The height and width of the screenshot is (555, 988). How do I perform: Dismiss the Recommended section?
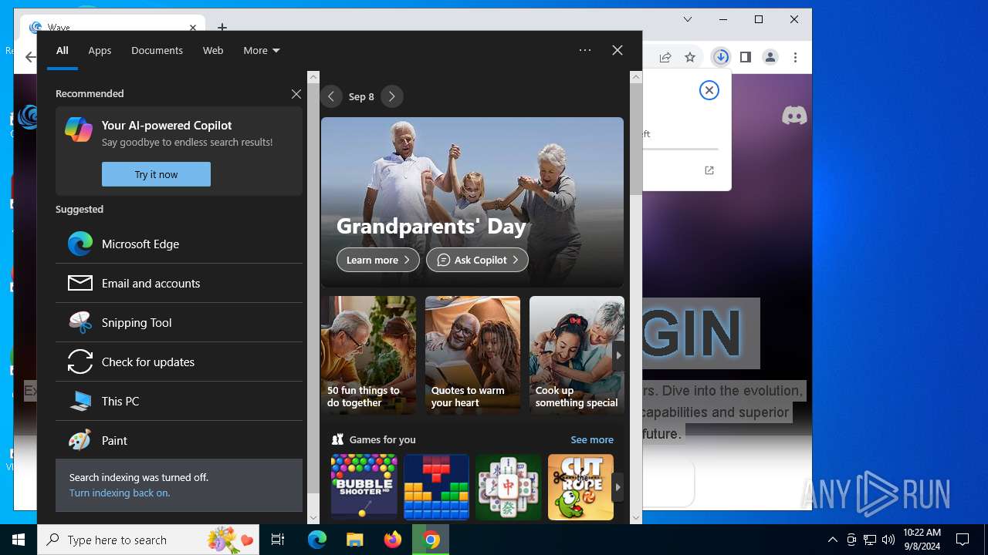point(296,94)
